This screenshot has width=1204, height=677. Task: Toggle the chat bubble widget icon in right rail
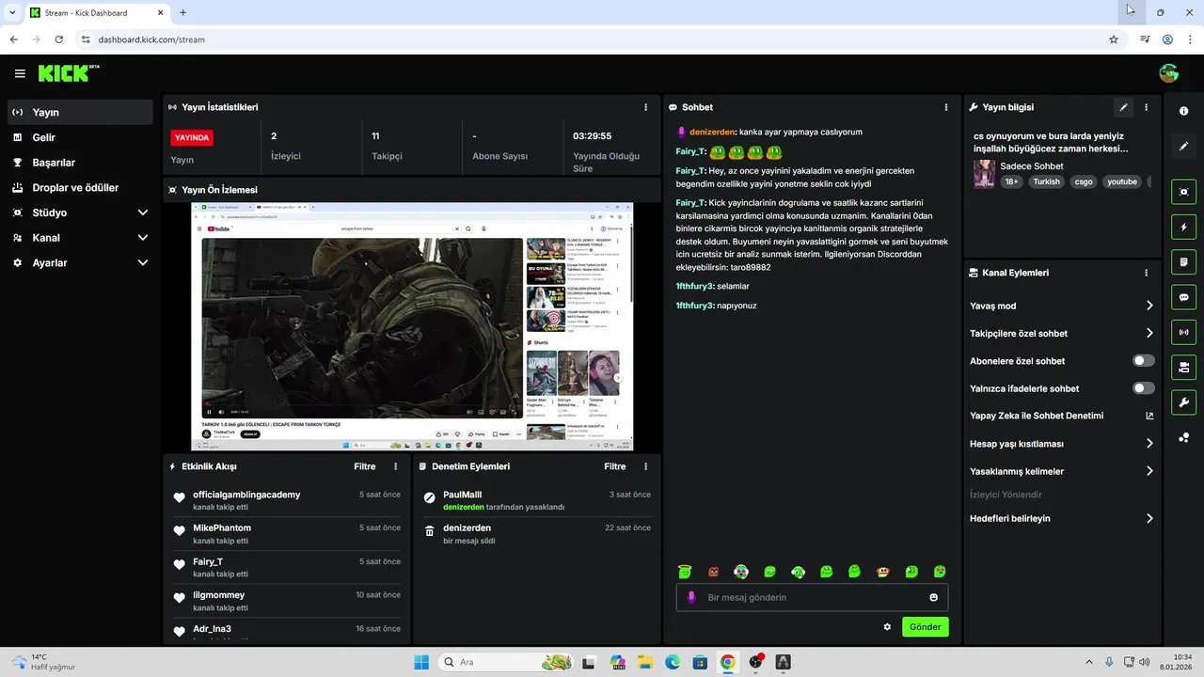1183,297
